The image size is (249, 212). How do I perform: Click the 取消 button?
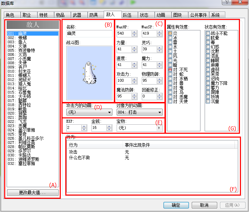tap(204, 205)
